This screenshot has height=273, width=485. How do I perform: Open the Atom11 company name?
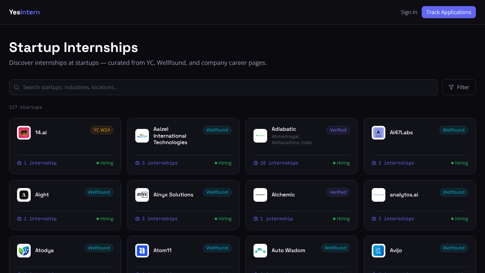click(x=163, y=251)
